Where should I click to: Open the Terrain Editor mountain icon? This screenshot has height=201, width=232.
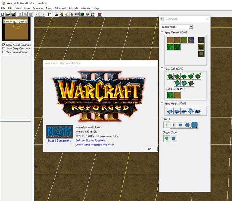tap(56, 14)
